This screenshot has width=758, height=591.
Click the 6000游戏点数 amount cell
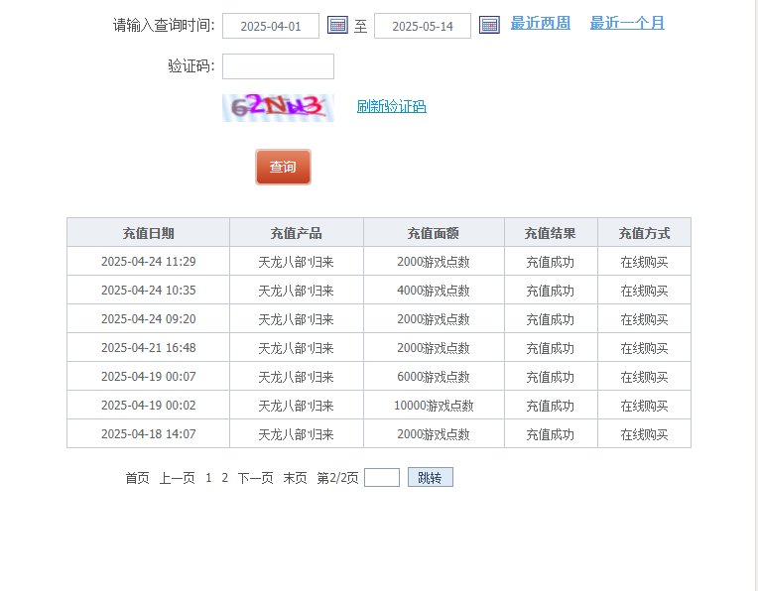434,377
